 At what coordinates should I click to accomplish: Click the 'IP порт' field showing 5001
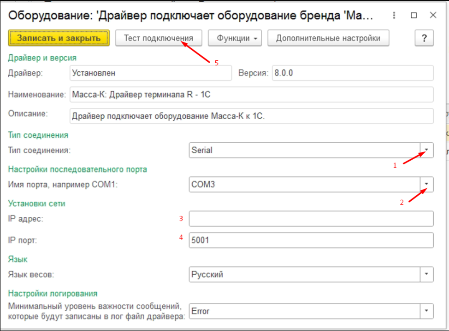pos(311,240)
